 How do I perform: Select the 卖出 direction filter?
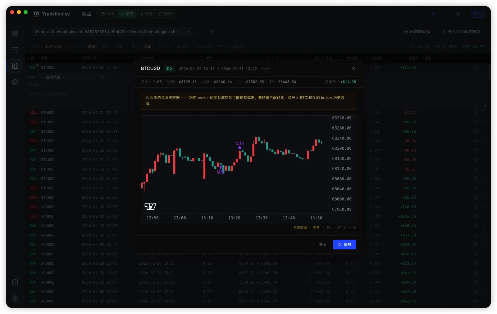click(x=120, y=46)
